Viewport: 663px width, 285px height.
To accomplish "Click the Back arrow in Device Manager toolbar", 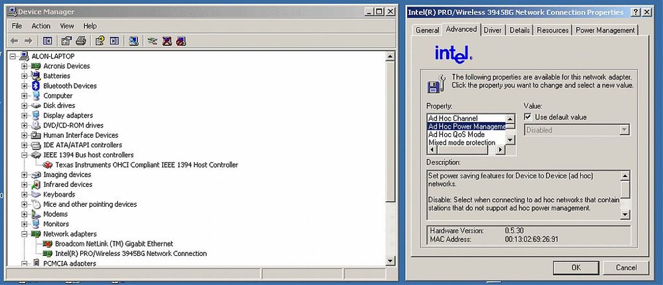I will point(15,41).
